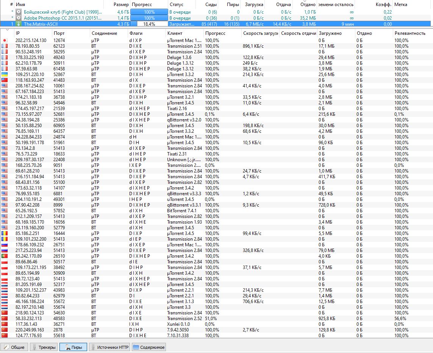Sort peers by the IP column header
The height and width of the screenshot is (353, 433).
point(33,33)
